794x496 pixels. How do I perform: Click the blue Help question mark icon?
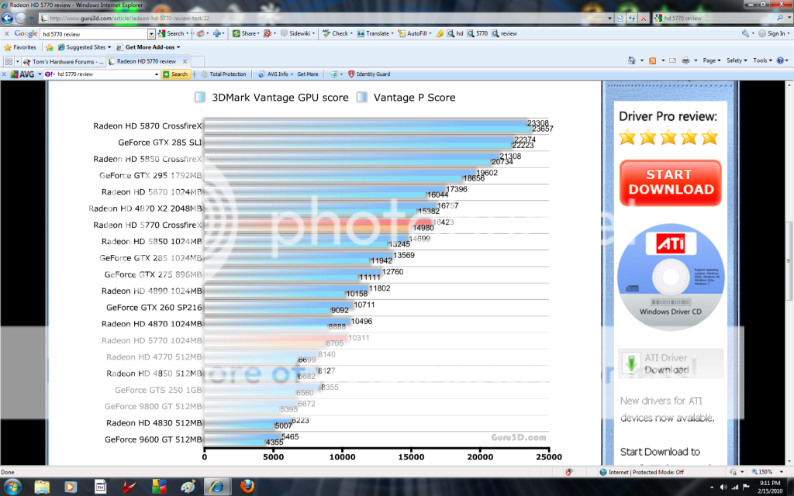point(780,60)
